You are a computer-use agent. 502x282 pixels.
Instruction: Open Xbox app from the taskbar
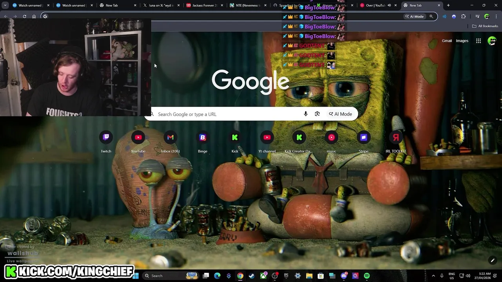click(x=263, y=276)
